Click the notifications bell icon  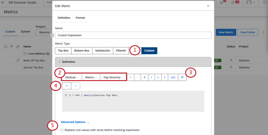[x=233, y=3]
